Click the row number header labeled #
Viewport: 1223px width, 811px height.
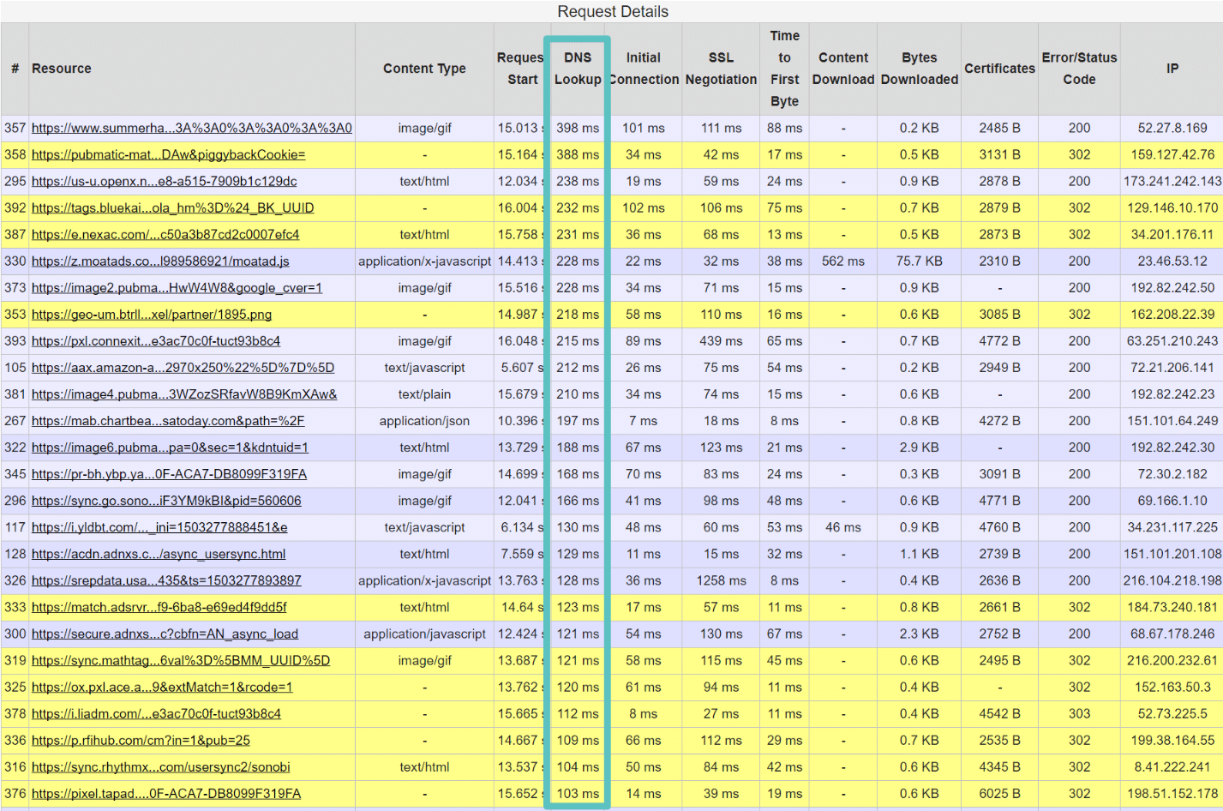coord(15,68)
